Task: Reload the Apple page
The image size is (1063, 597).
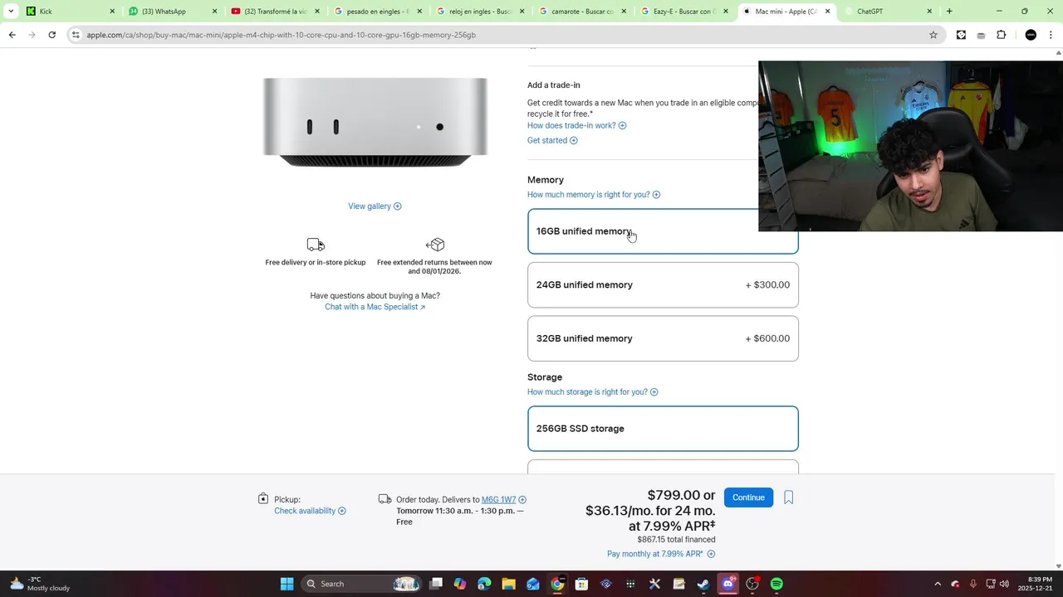Action: pyautogui.click(x=51, y=35)
